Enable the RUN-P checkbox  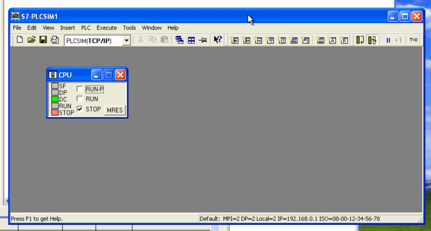(80, 89)
